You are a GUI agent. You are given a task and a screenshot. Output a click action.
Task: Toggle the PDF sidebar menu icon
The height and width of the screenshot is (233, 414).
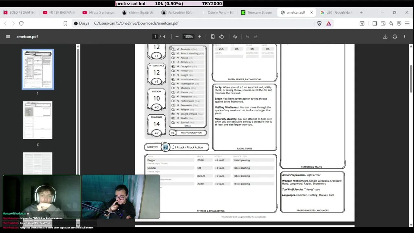[8, 37]
